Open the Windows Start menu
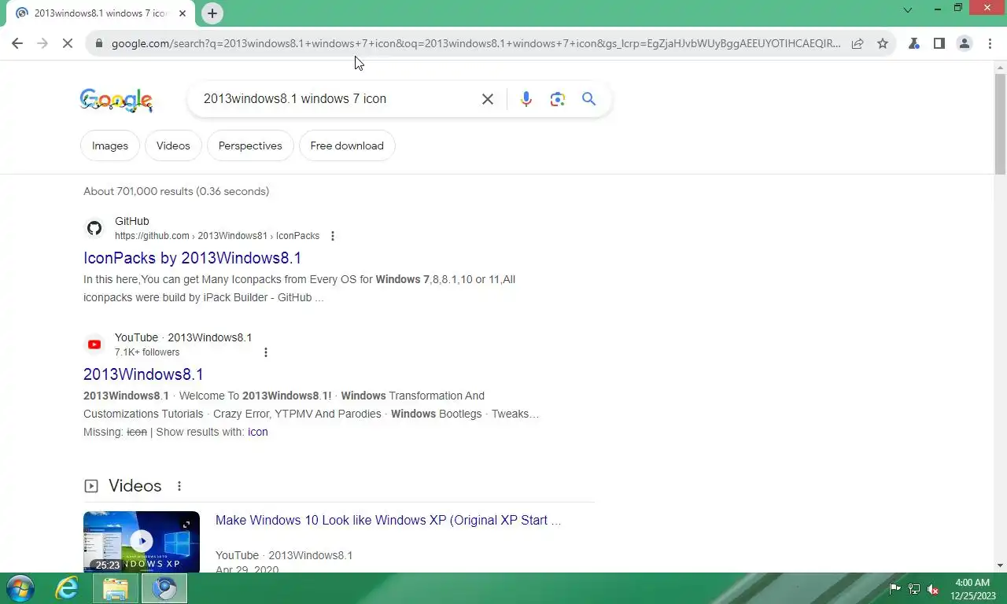The image size is (1007, 604). 20,588
